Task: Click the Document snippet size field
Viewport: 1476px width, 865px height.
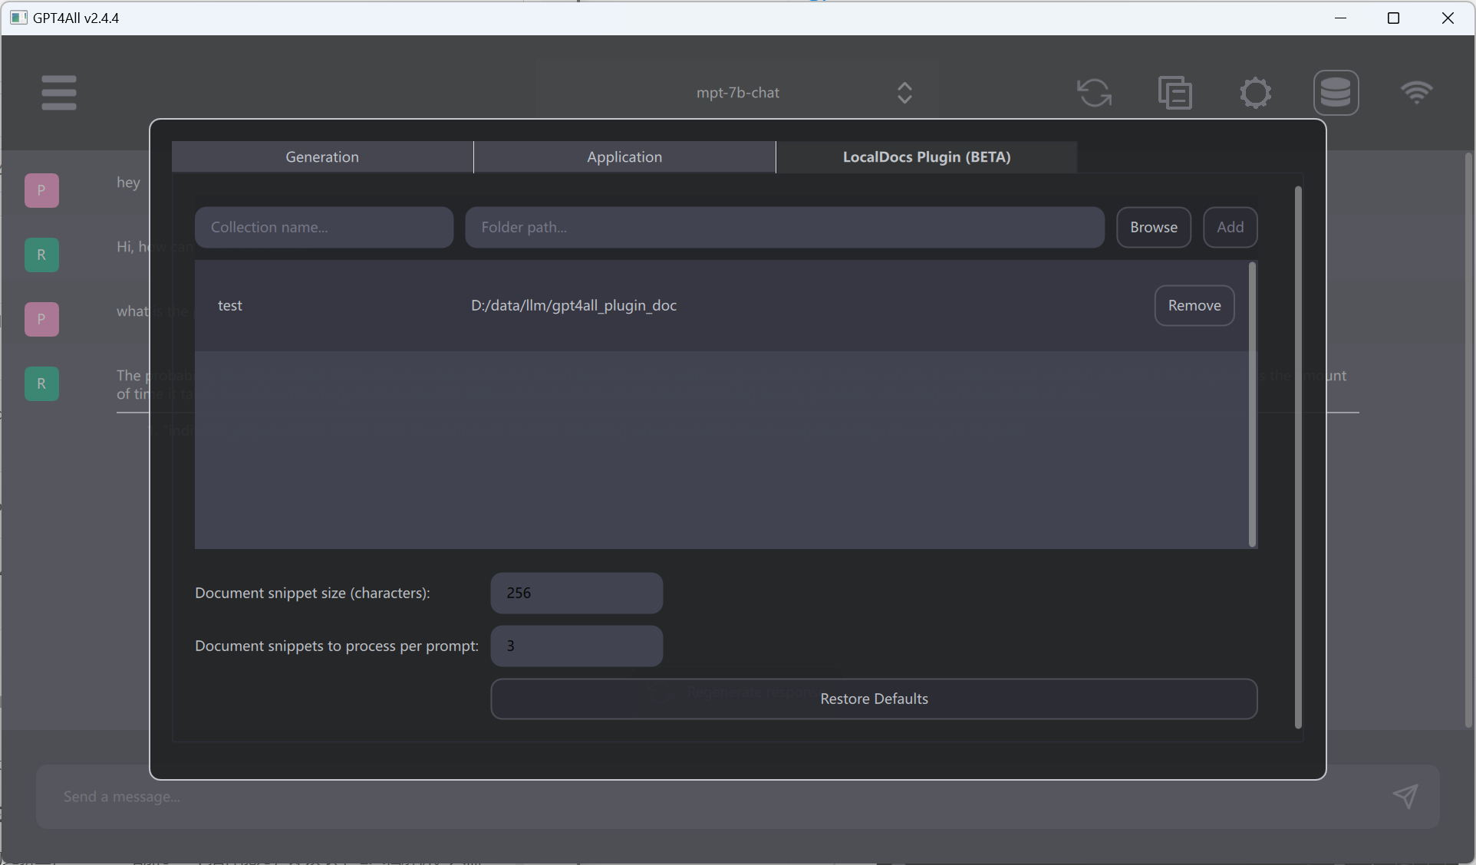Action: point(577,593)
